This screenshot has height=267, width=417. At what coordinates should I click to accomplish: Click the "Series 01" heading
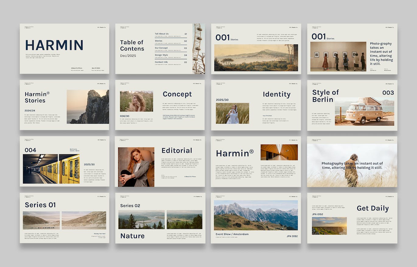40,205
